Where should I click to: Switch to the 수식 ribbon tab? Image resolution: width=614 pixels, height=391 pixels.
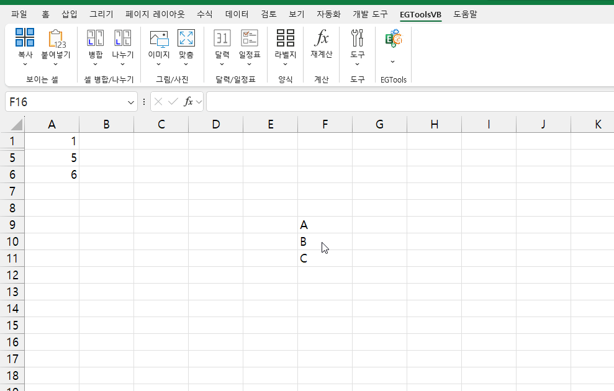pyautogui.click(x=204, y=14)
